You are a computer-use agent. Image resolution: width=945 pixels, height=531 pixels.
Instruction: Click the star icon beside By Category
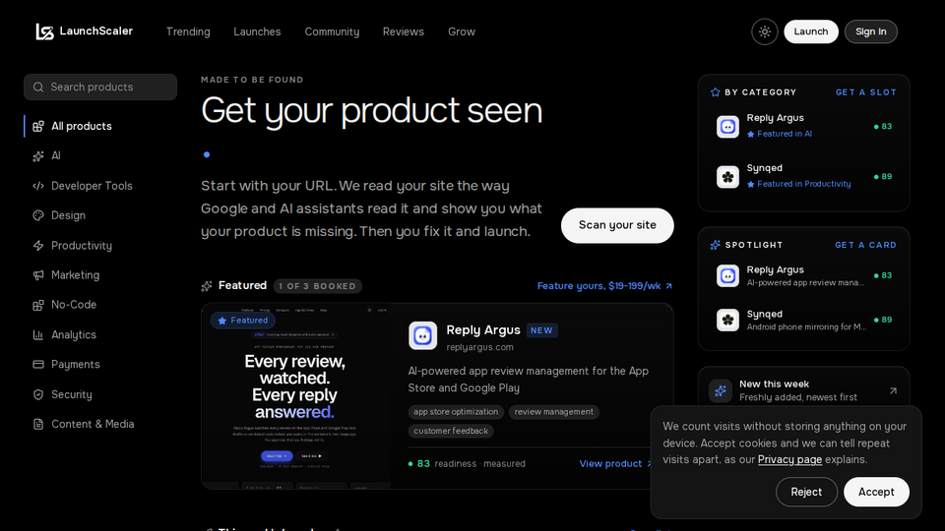click(716, 92)
